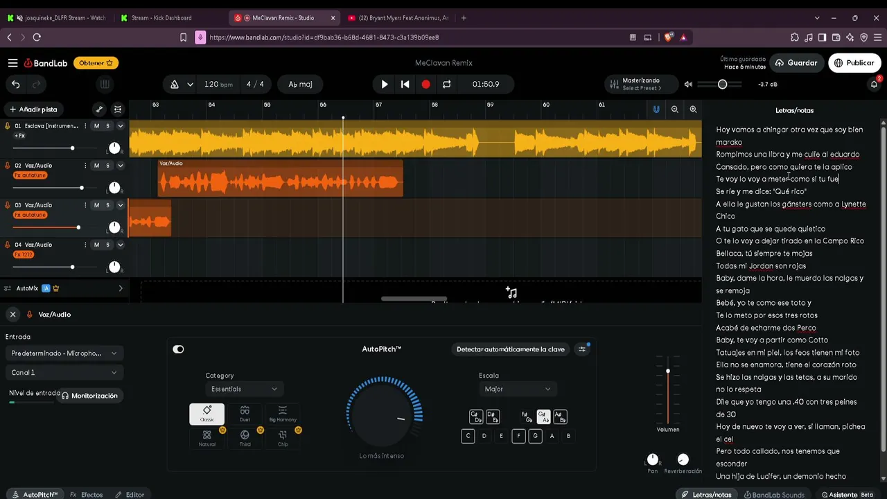
Task: Select the Chip AutoPitch preset
Action: 283,438
